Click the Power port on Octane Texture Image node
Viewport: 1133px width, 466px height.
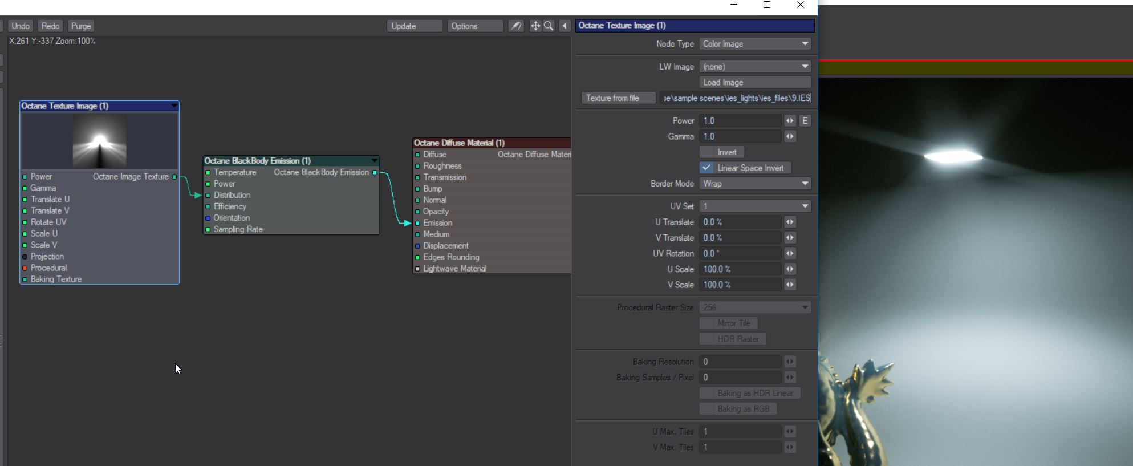(25, 177)
